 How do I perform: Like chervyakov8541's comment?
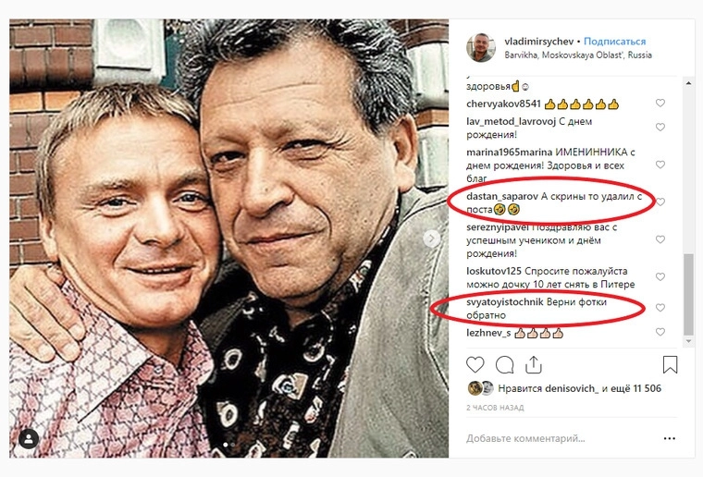click(660, 104)
